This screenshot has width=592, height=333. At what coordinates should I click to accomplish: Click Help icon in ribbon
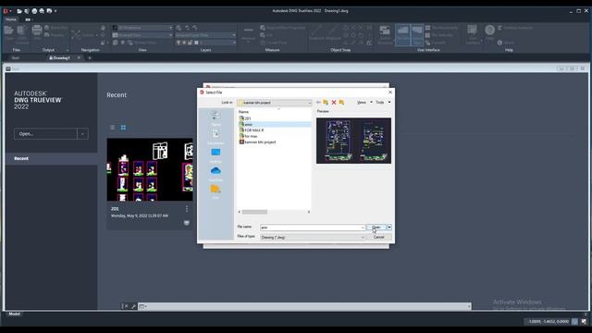pos(489,31)
